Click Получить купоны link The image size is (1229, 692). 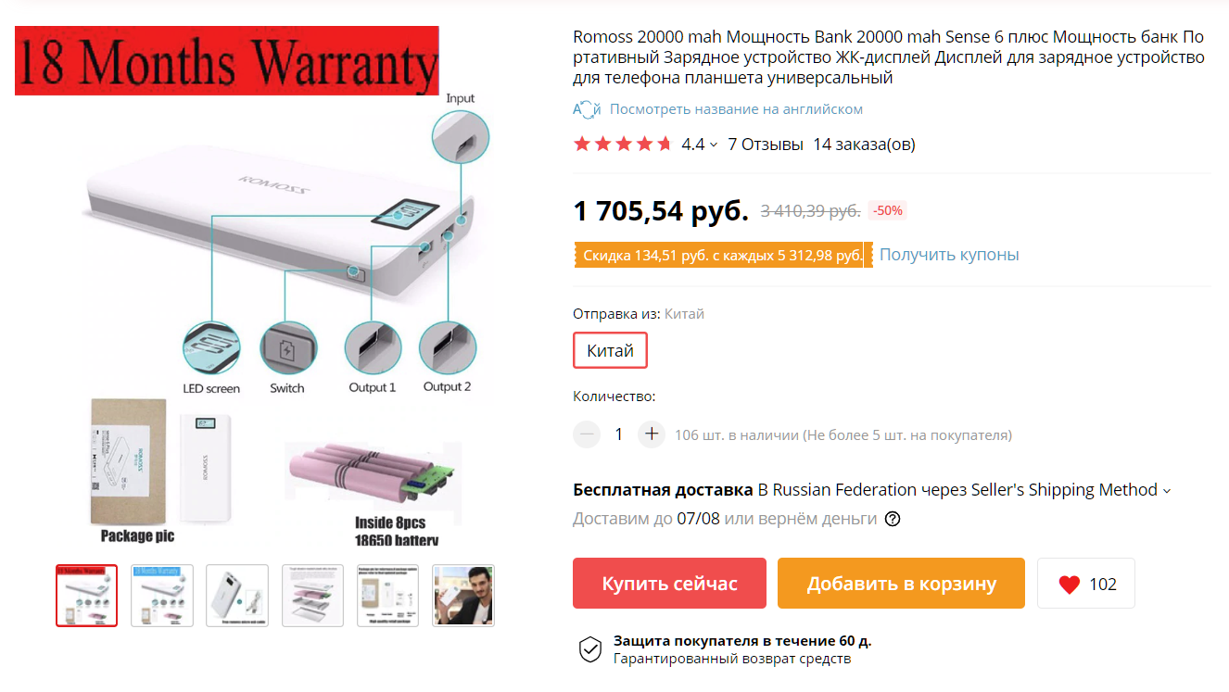pyautogui.click(x=949, y=255)
